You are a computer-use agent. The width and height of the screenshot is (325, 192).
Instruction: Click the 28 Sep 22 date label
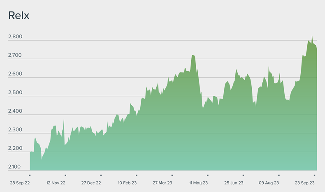pos(20,183)
